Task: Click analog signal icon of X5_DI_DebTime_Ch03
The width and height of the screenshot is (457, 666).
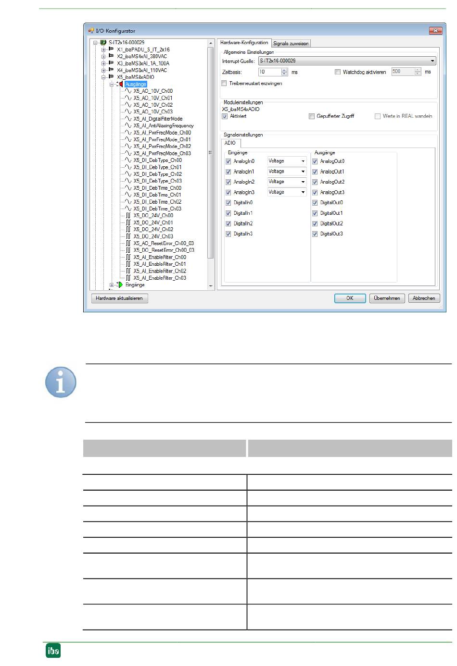Action: click(x=128, y=209)
